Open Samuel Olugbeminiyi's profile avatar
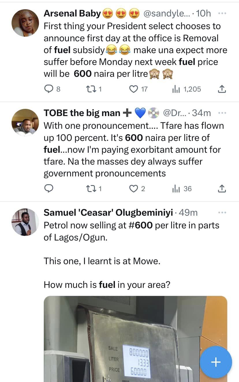This screenshot has height=382, width=239. pos(25,222)
